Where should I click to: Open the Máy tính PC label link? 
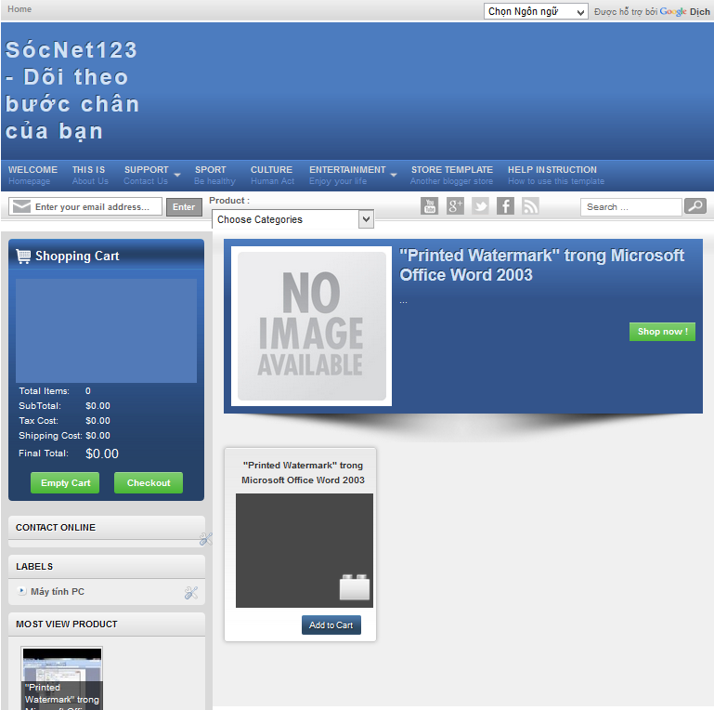58,592
